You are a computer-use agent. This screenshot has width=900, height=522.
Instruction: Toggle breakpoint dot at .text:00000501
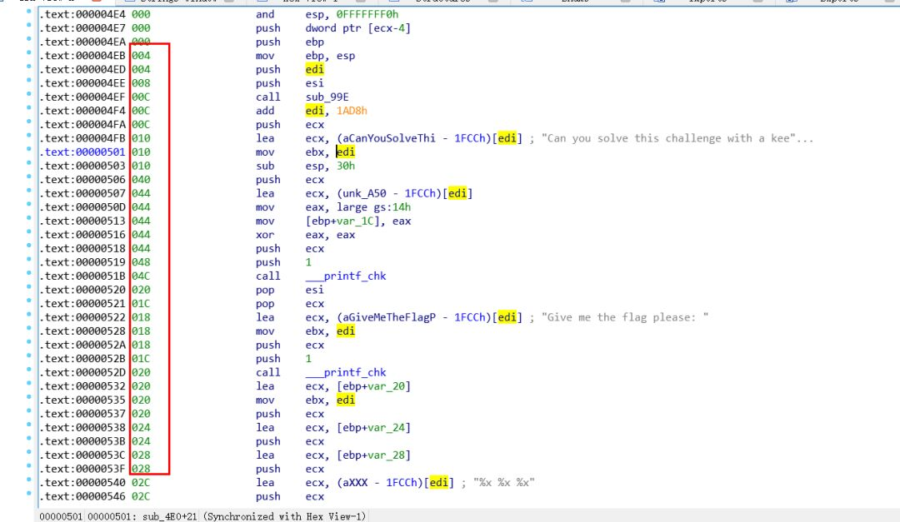click(x=28, y=150)
